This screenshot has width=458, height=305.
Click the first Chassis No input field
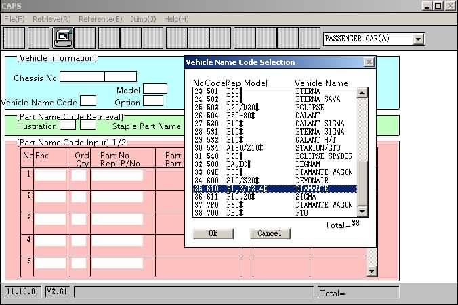(x=82, y=76)
